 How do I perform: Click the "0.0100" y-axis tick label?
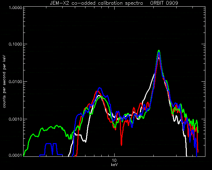(15, 82)
